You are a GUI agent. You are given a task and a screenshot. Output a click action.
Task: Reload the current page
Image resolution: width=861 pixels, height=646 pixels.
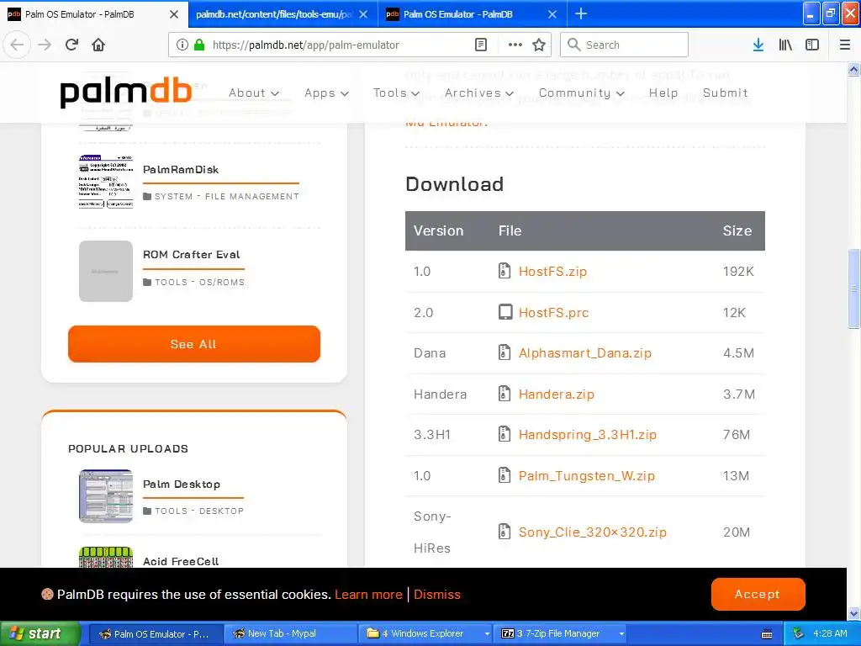71,45
